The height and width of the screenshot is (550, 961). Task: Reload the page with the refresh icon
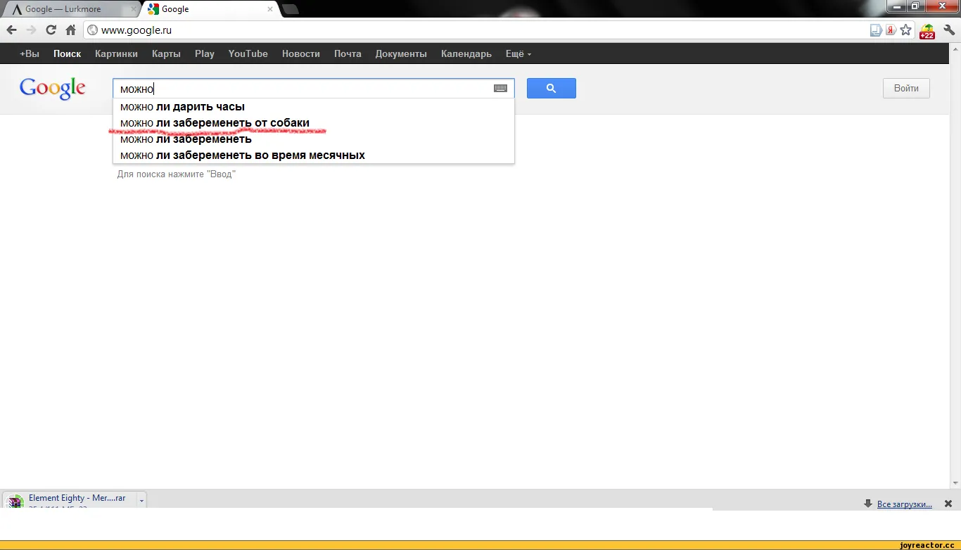[x=51, y=30]
